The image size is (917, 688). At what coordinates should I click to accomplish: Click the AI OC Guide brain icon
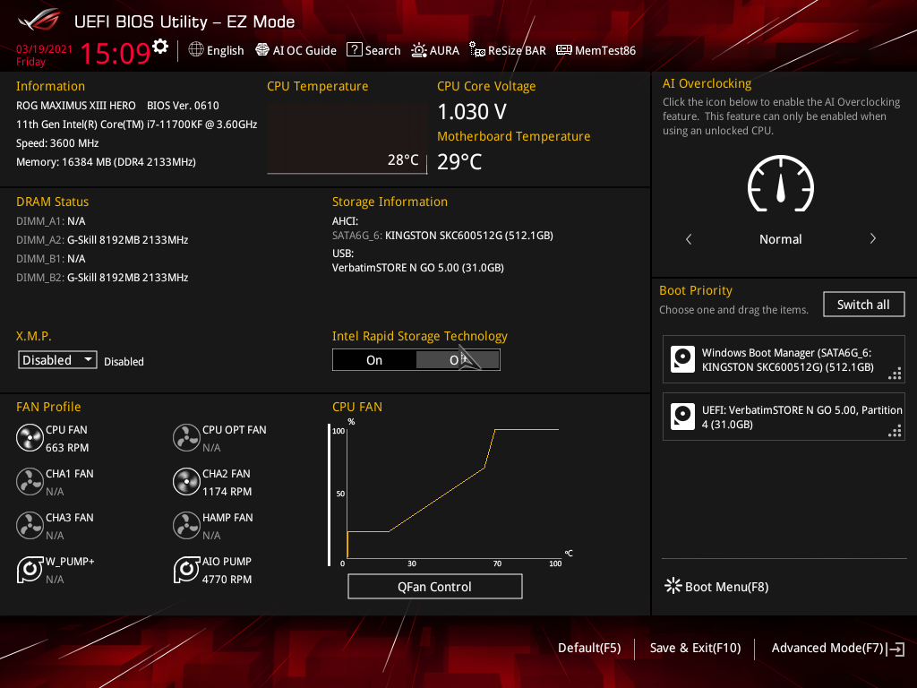pyautogui.click(x=262, y=50)
